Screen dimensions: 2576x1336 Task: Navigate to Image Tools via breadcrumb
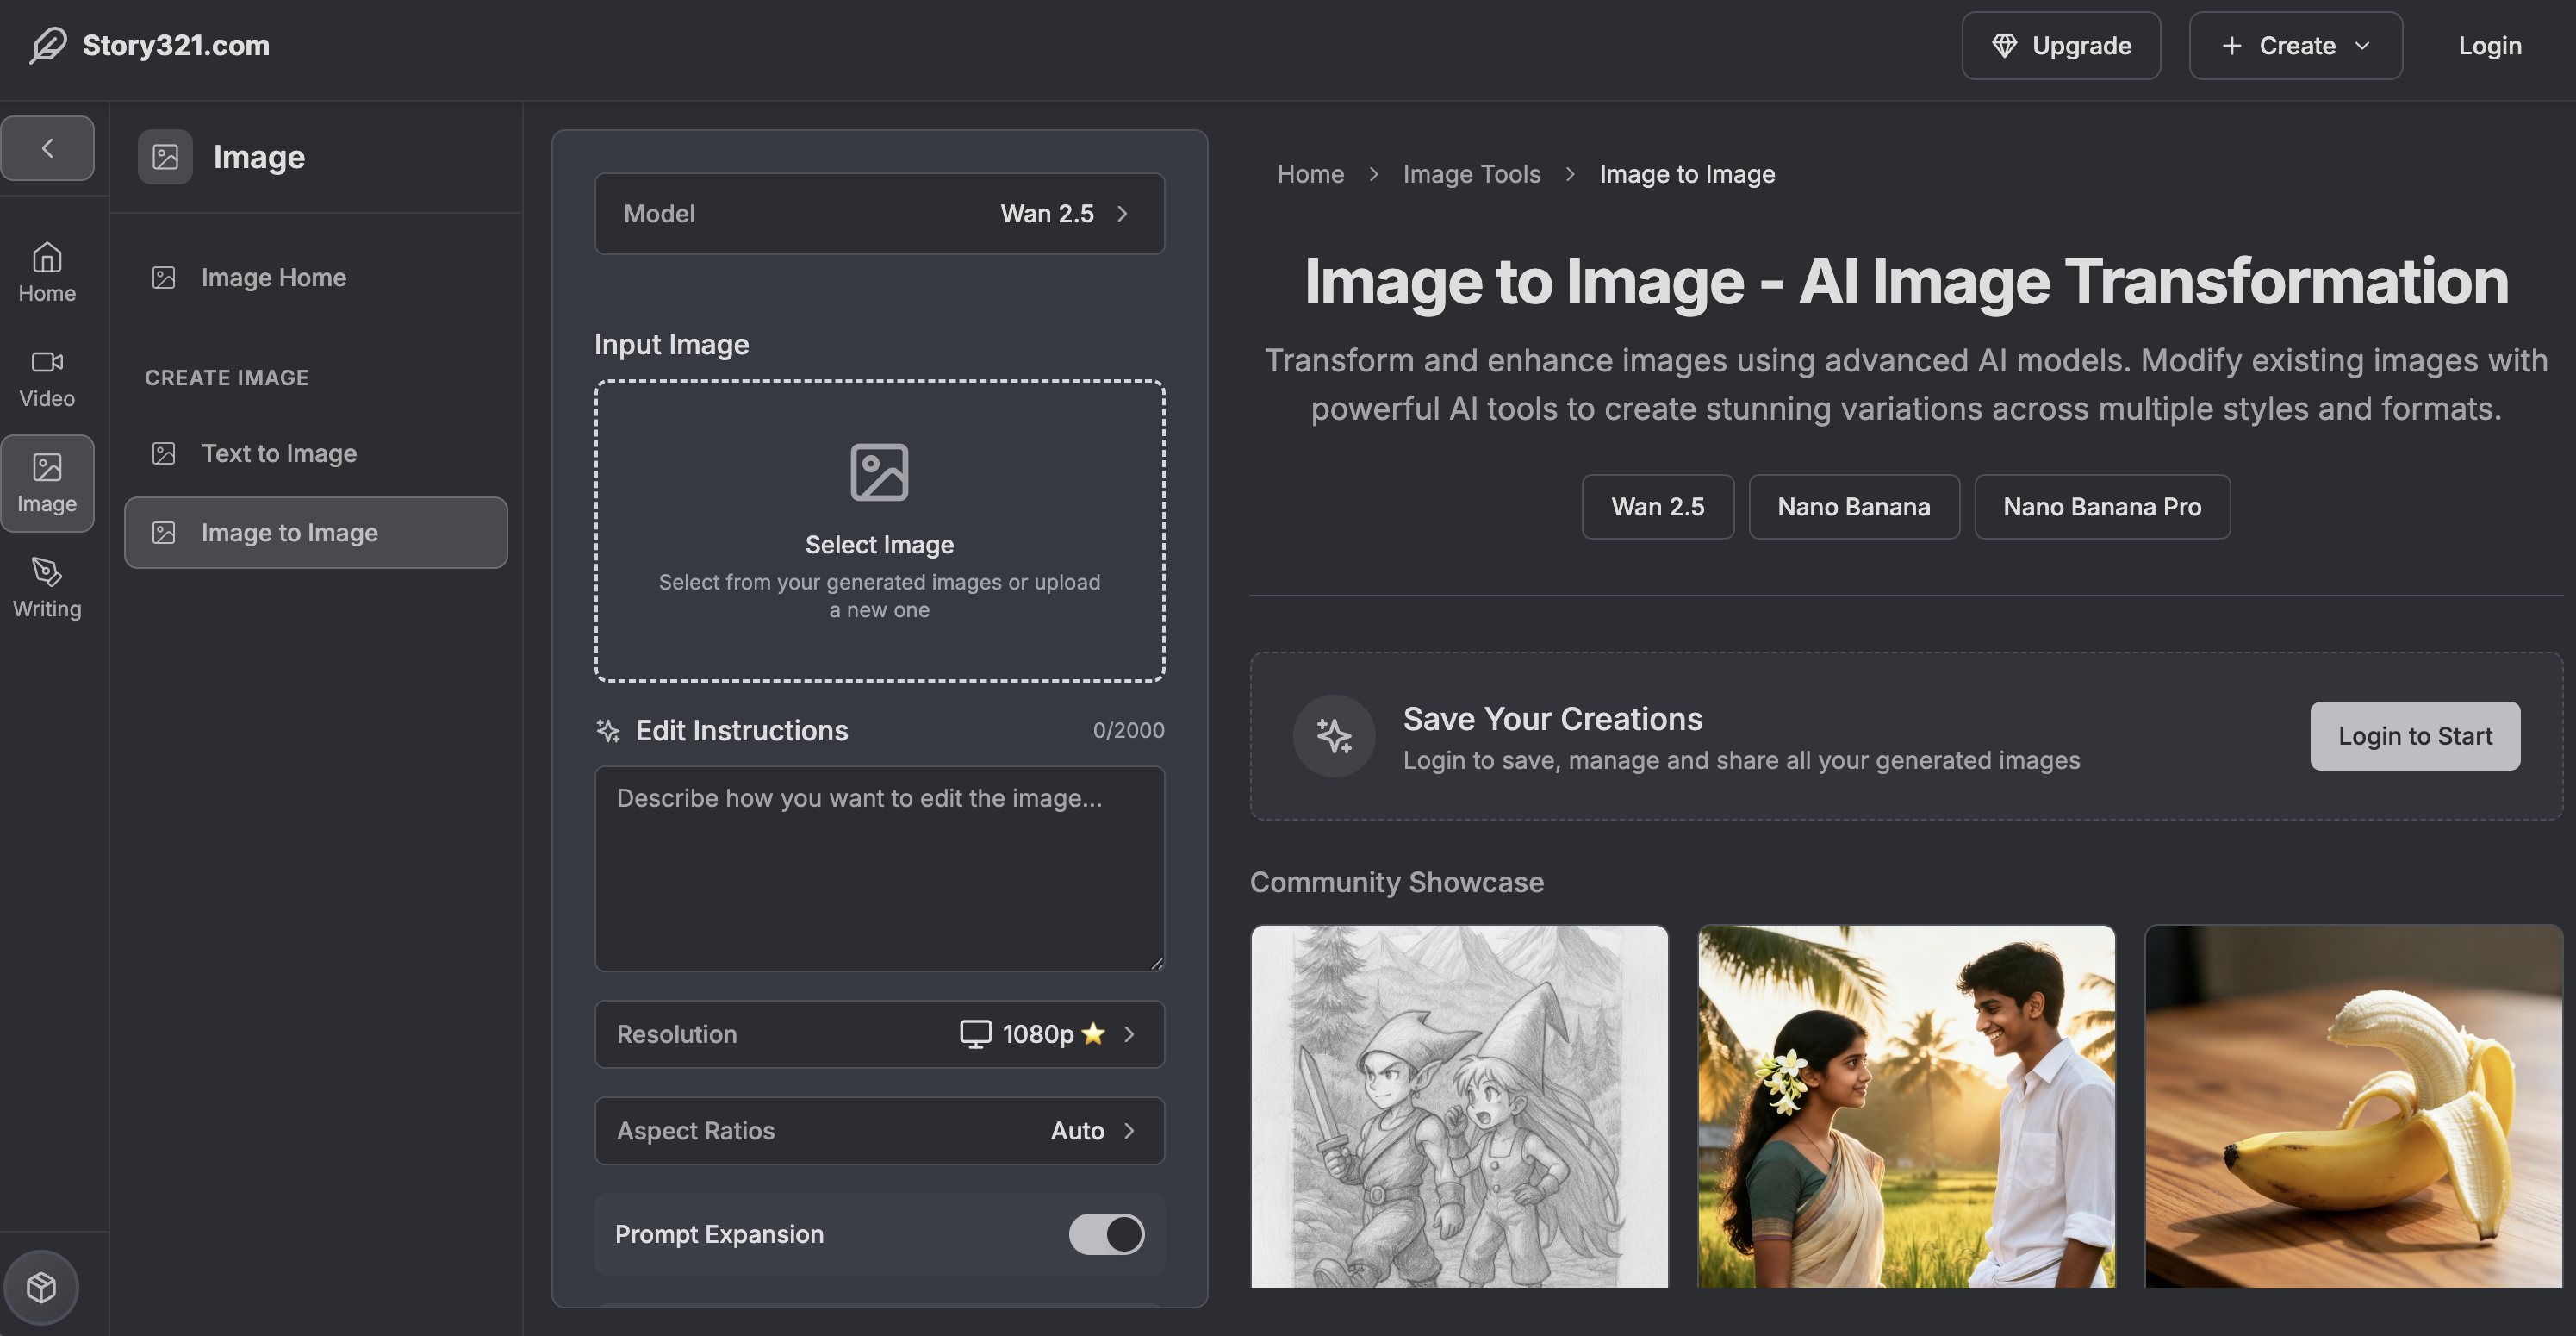click(x=1471, y=173)
